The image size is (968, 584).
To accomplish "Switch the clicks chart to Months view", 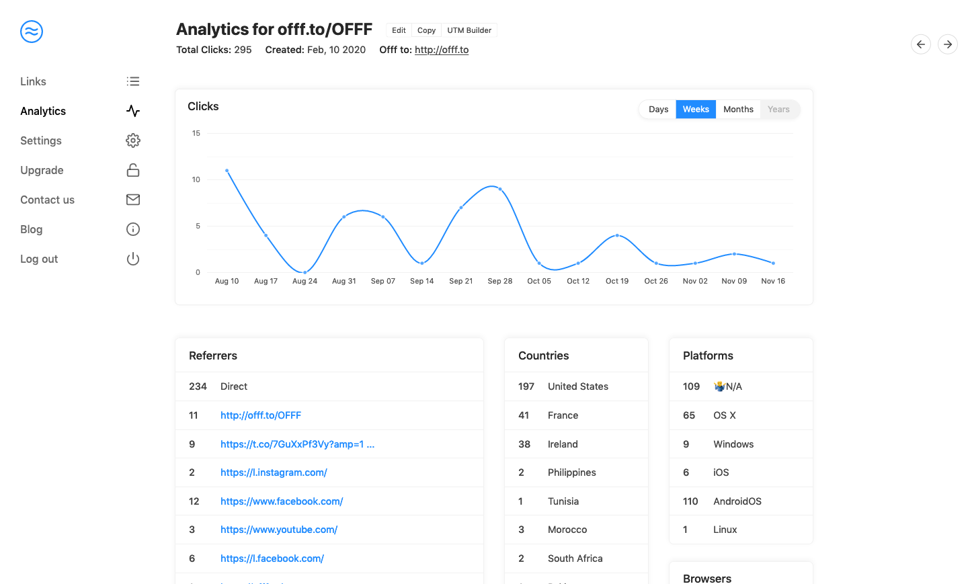I will 738,109.
